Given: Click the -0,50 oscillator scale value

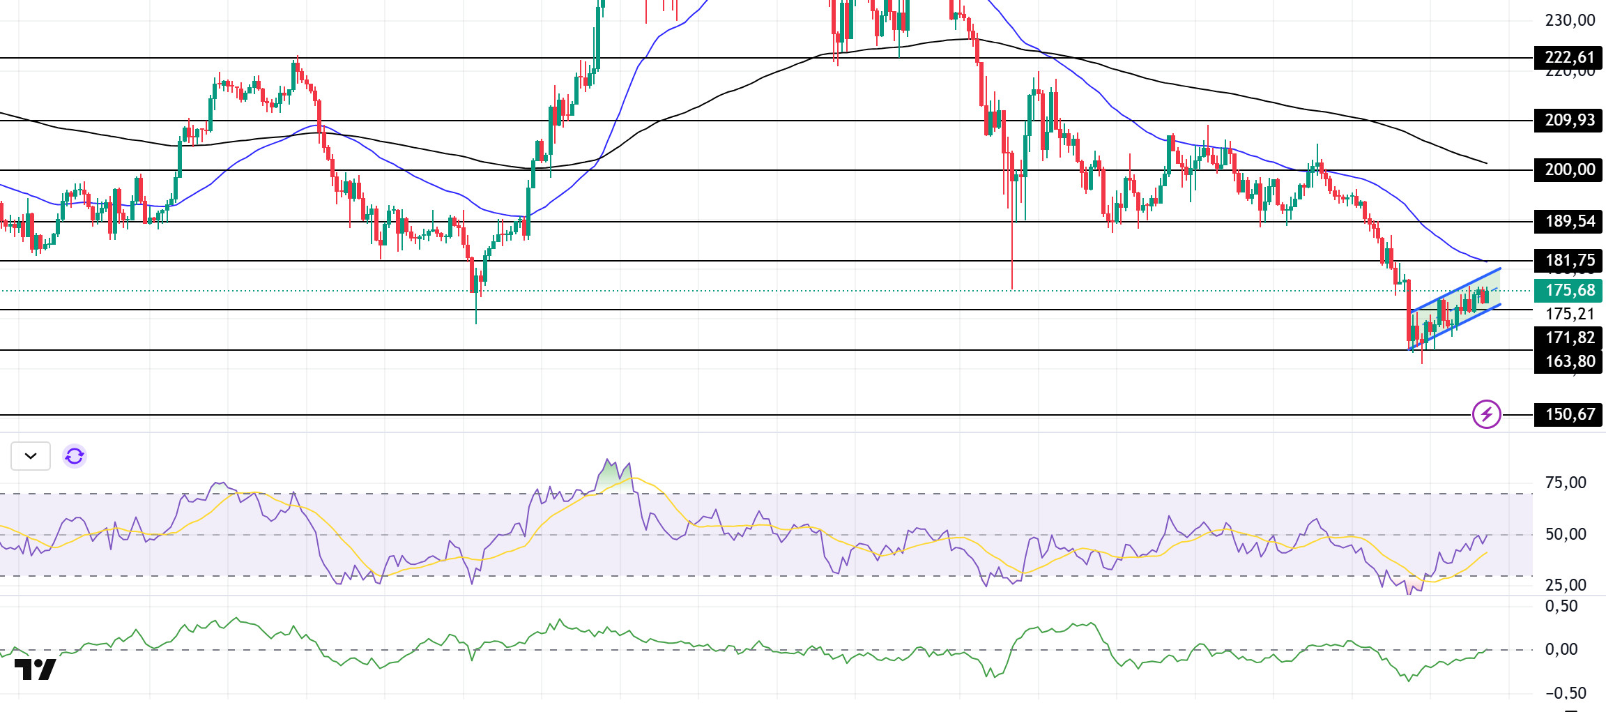Looking at the screenshot, I should click(1566, 693).
